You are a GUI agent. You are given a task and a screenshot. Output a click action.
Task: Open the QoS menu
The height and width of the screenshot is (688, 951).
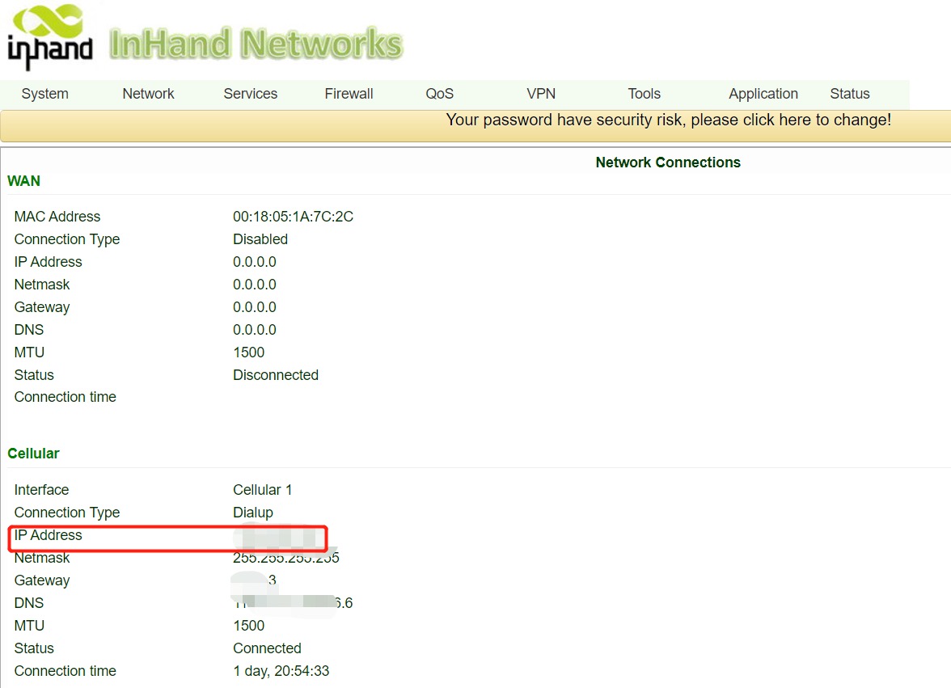pos(439,94)
